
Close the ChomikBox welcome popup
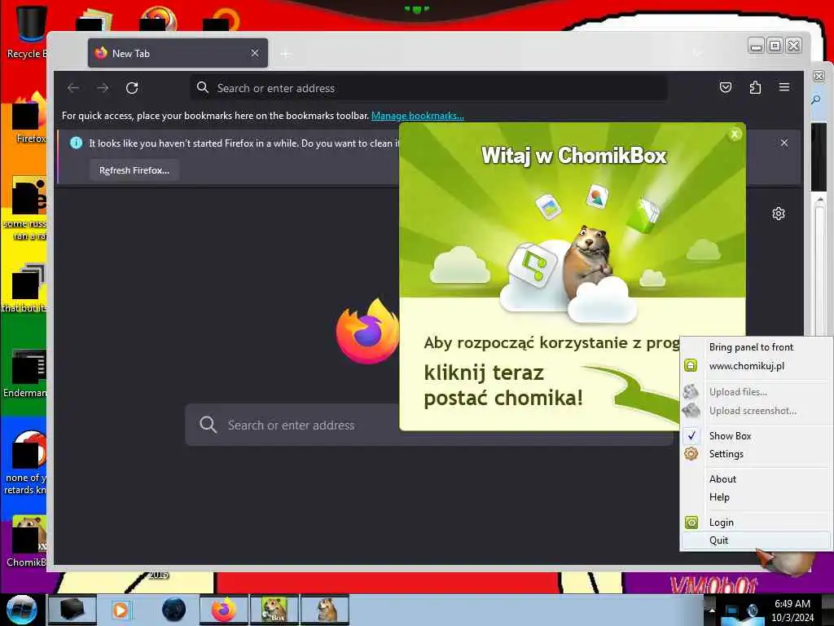[x=735, y=134]
